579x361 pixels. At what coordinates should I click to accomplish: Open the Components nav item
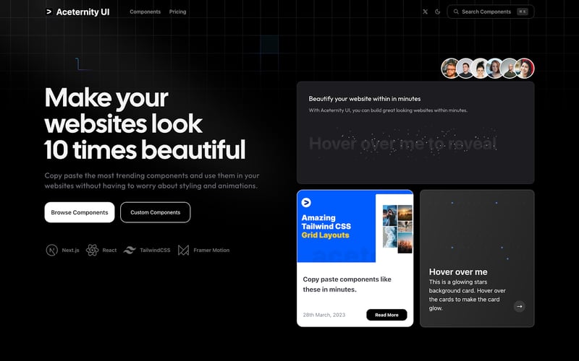(145, 12)
